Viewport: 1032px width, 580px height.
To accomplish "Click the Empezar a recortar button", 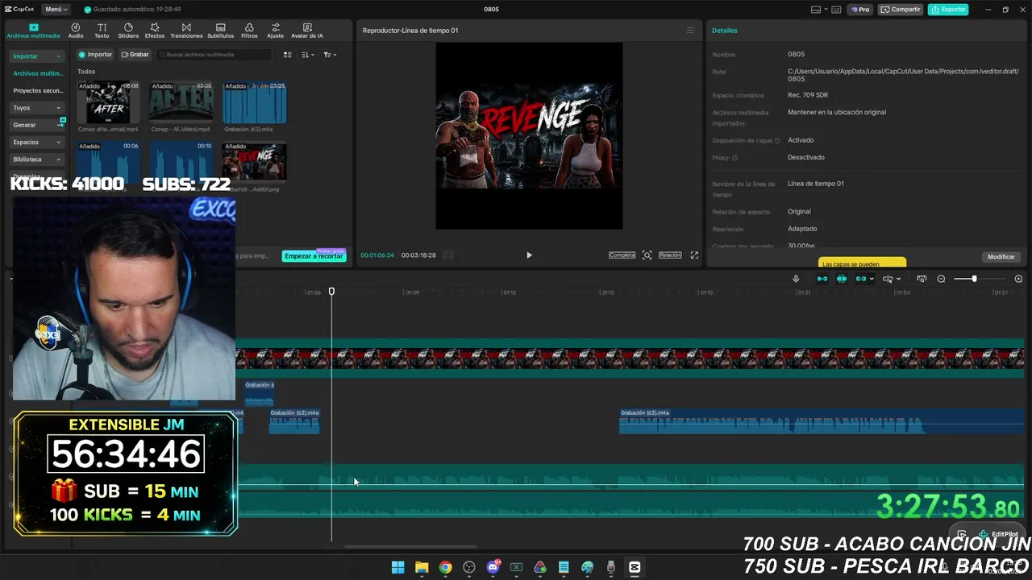I will [x=314, y=256].
